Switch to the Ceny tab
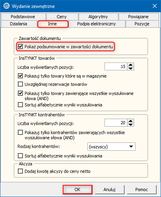Screen dimensions: 161x197 coord(62,17)
